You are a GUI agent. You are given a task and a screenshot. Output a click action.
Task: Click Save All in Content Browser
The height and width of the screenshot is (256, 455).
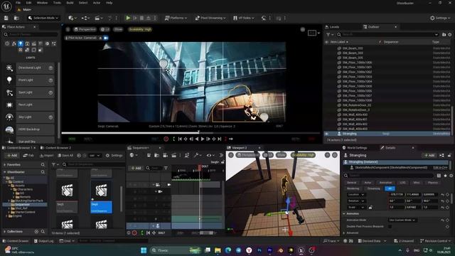65,156
